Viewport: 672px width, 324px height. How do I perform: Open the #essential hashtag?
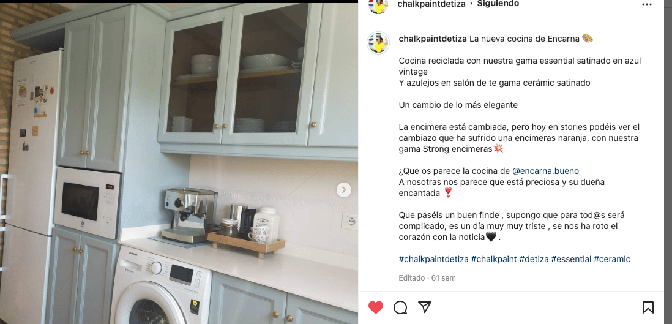[x=571, y=259]
